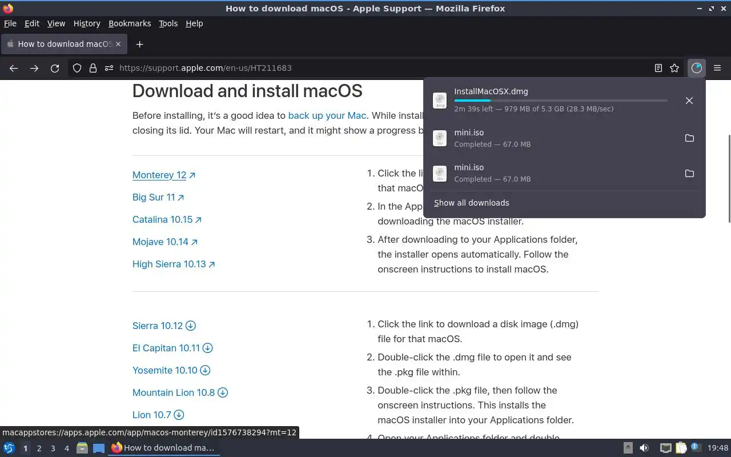731x457 pixels.
Task: Show site security padlock information
Action: click(93, 68)
